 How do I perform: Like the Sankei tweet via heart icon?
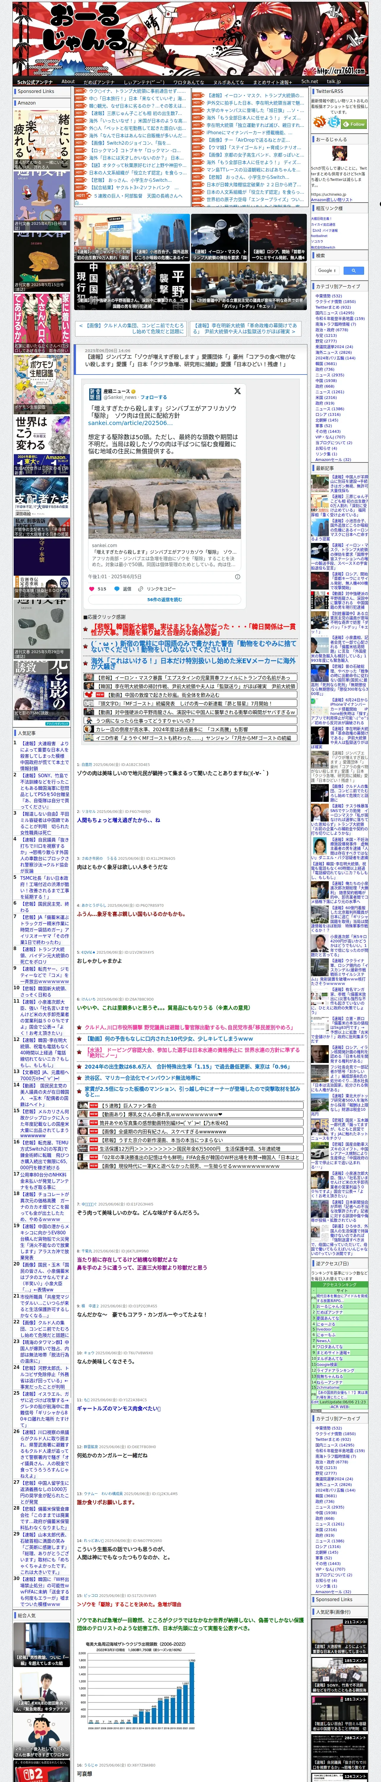click(92, 589)
